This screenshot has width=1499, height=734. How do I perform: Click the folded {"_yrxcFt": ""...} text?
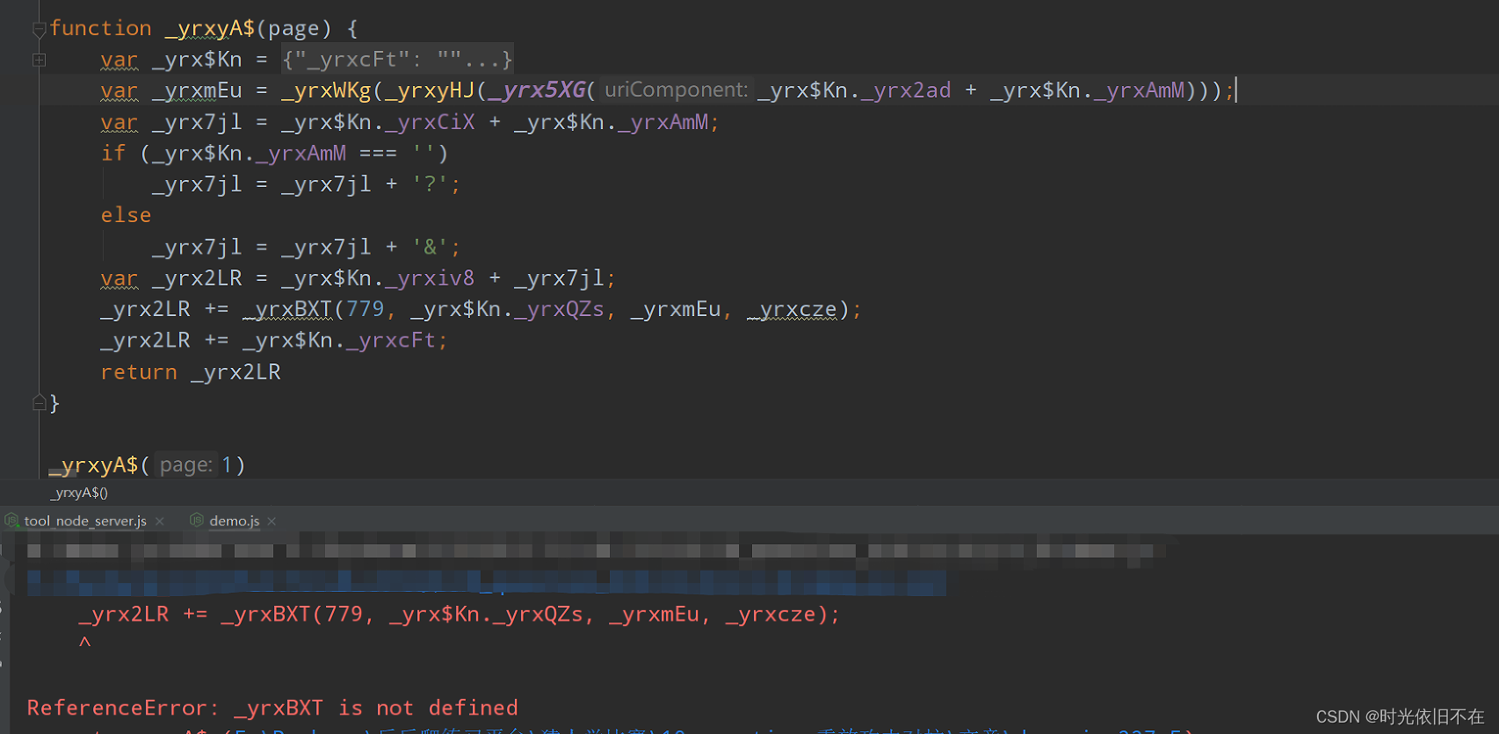point(397,60)
